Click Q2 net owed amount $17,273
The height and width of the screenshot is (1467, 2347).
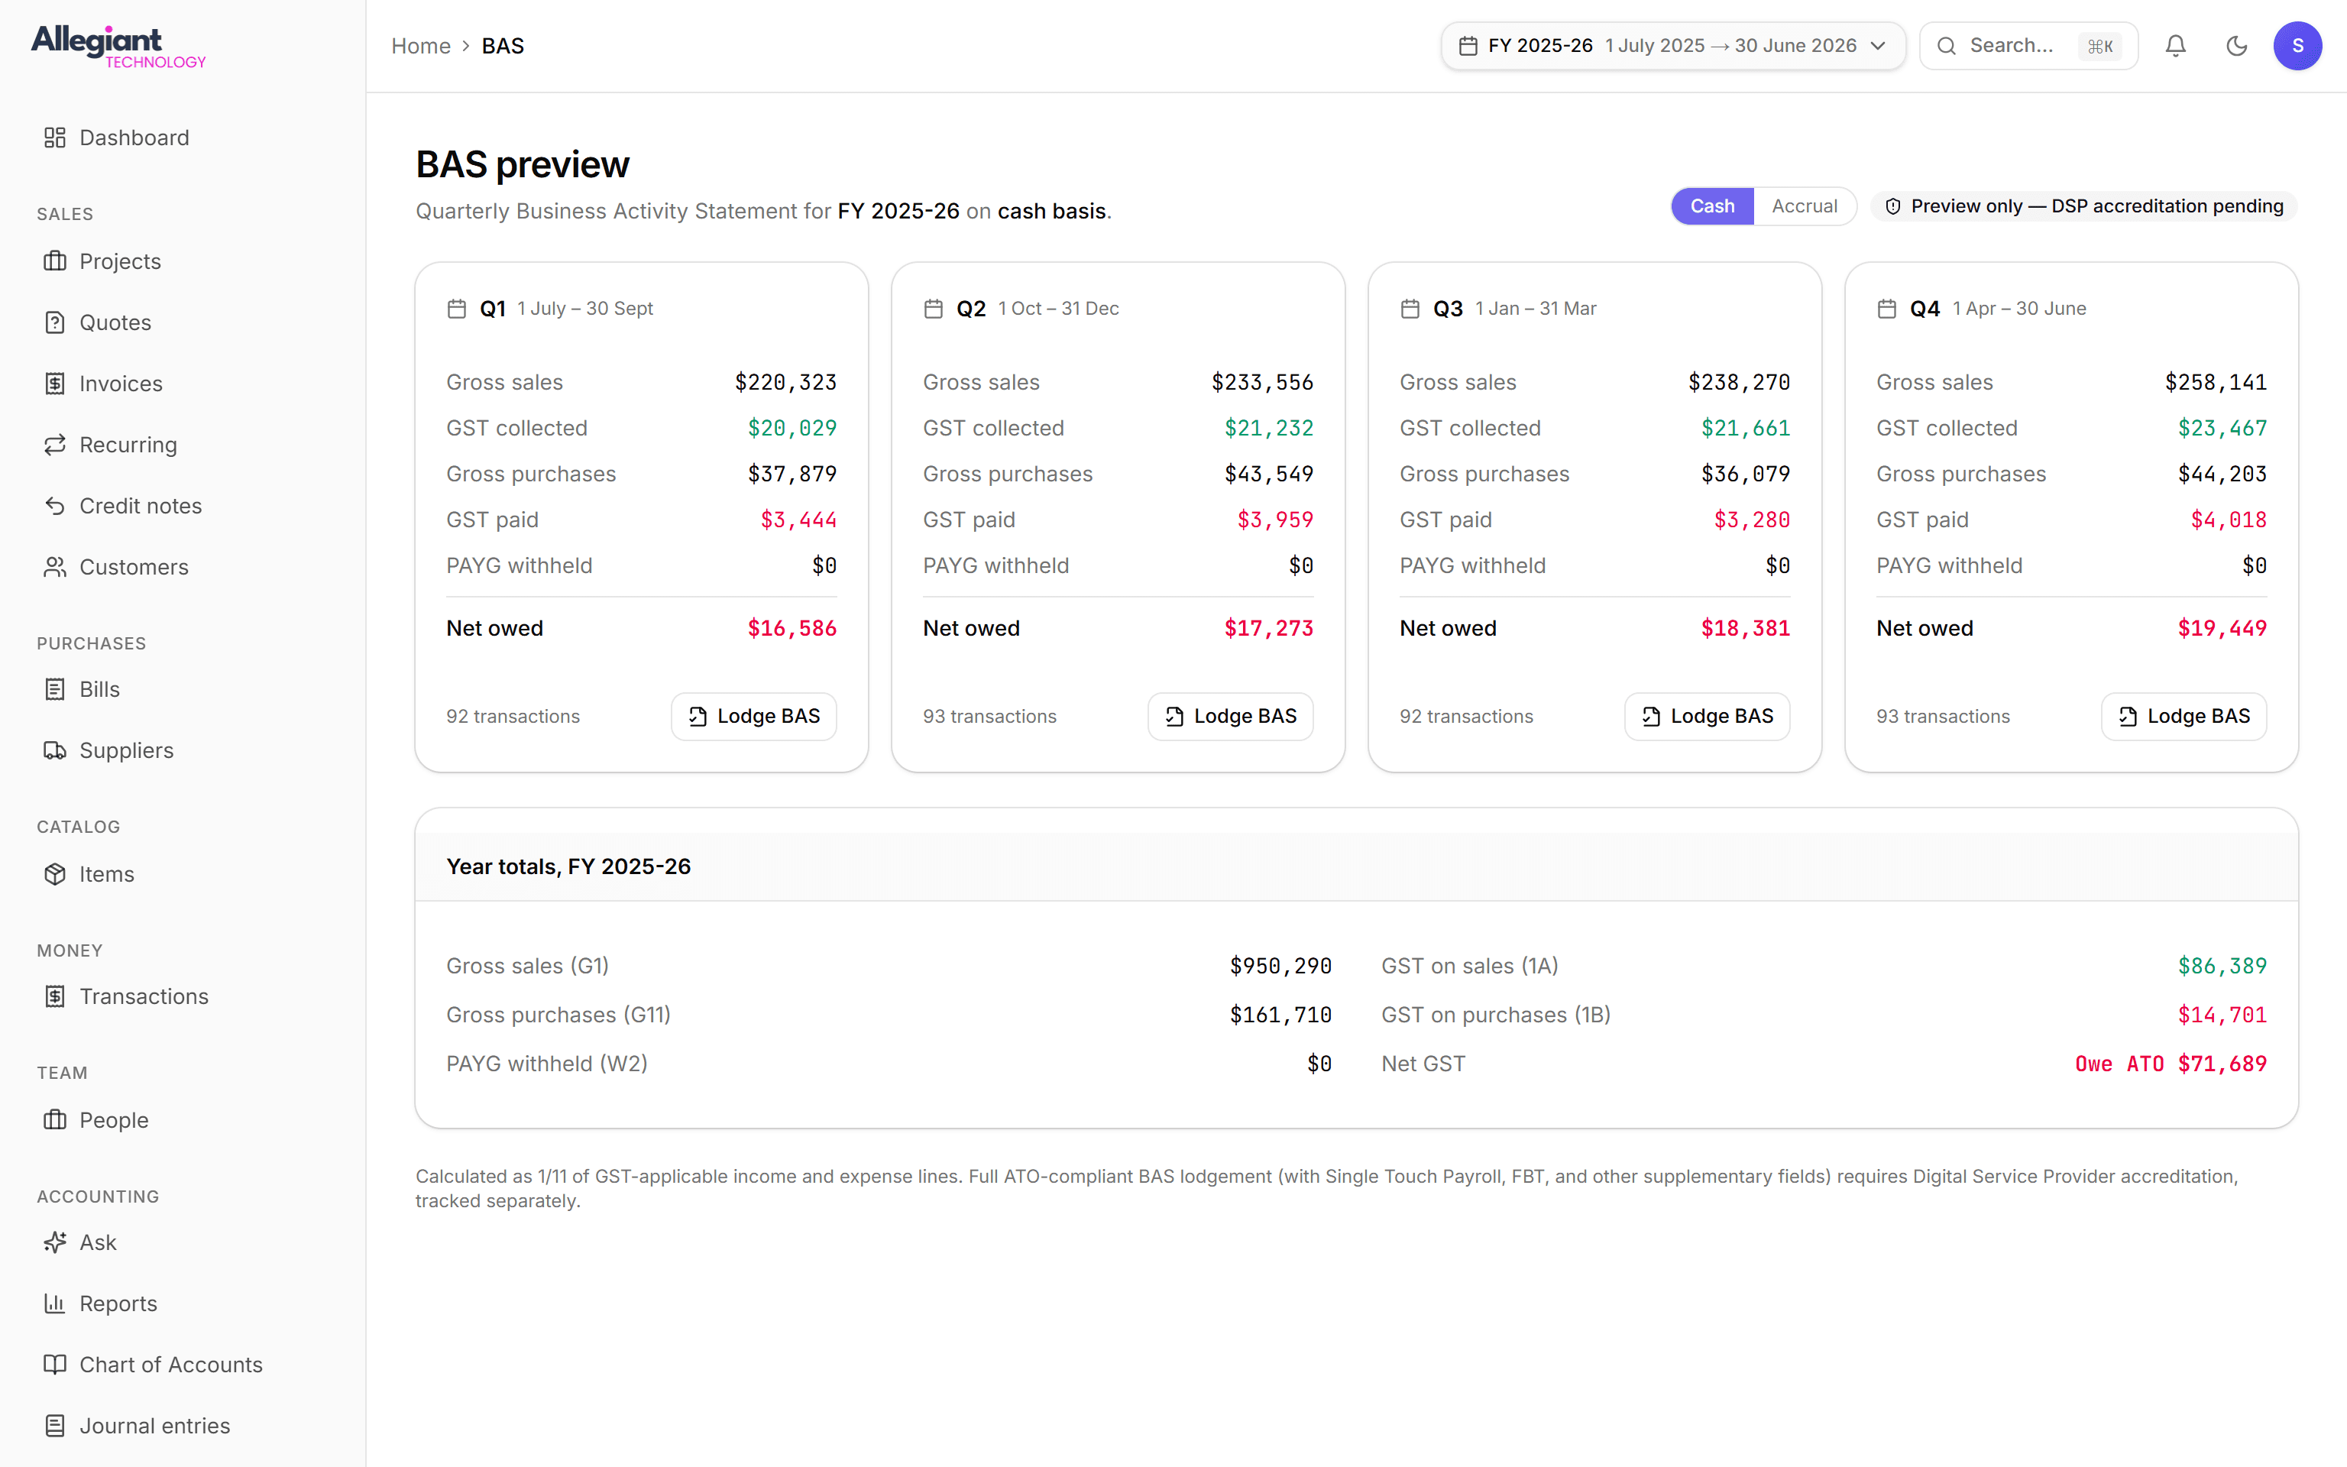[x=1268, y=629]
